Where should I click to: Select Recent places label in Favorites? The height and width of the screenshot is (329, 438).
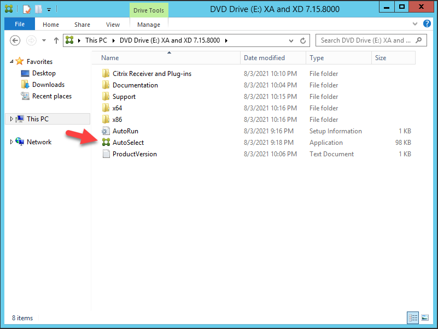tap(52, 96)
